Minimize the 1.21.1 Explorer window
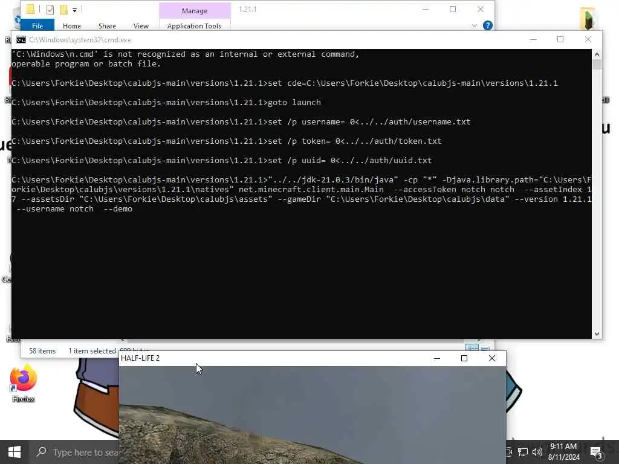Image resolution: width=619 pixels, height=464 pixels. (x=426, y=9)
